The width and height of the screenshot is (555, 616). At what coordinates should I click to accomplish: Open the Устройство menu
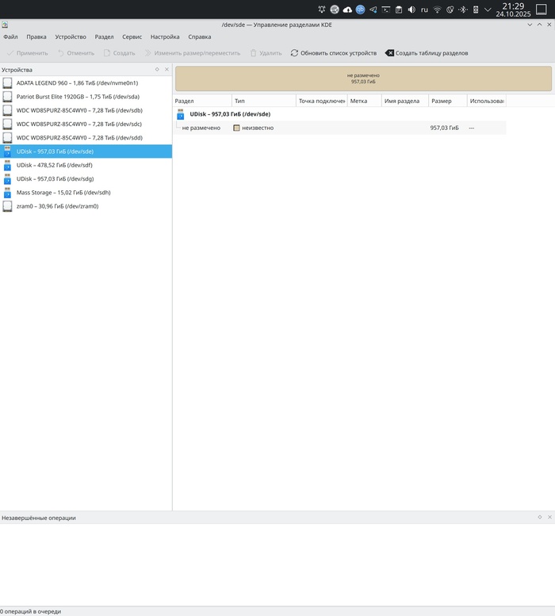tap(71, 36)
